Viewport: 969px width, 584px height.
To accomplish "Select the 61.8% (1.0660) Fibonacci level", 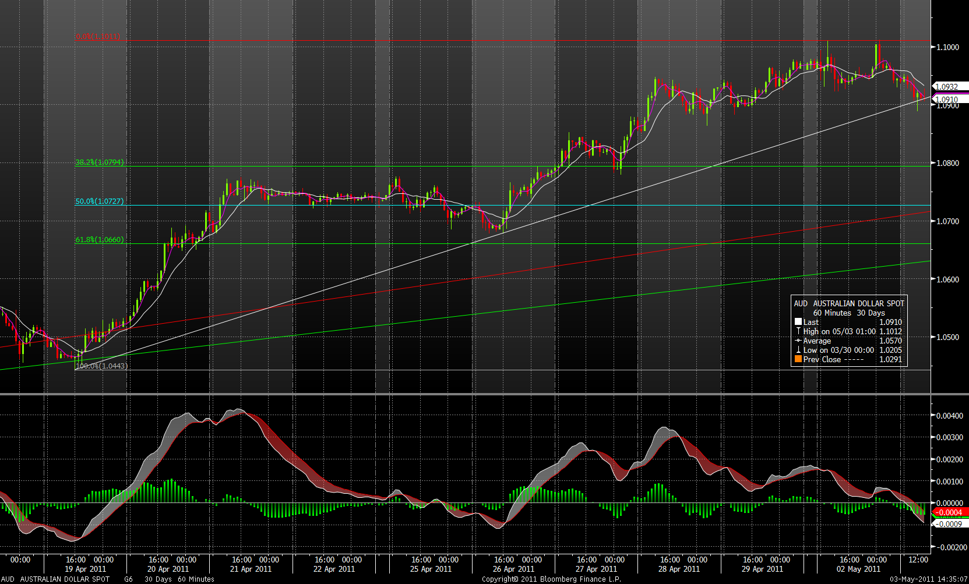I will tap(100, 240).
